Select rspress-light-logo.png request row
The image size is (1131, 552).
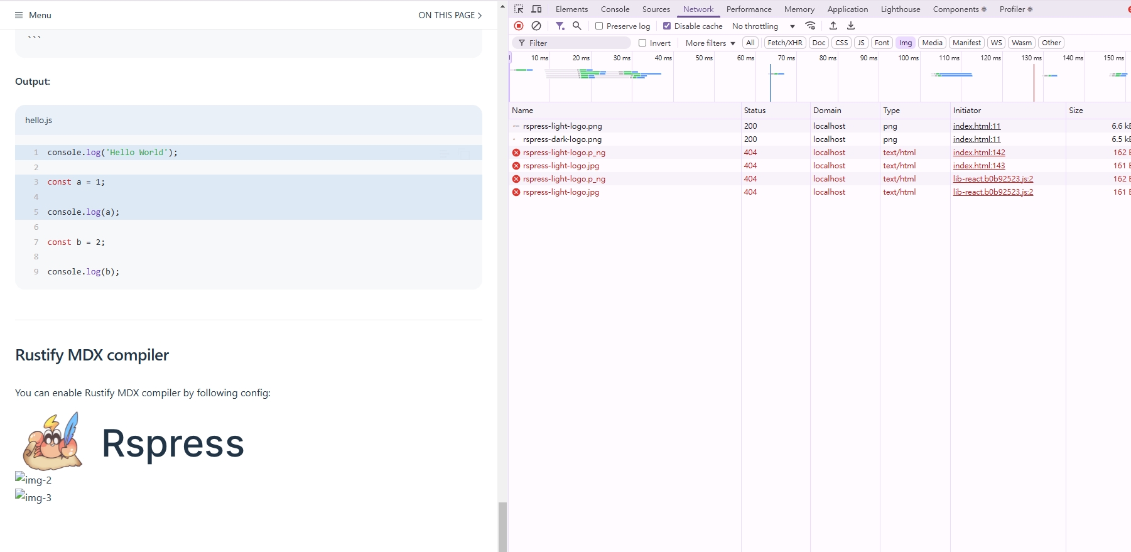(820, 126)
